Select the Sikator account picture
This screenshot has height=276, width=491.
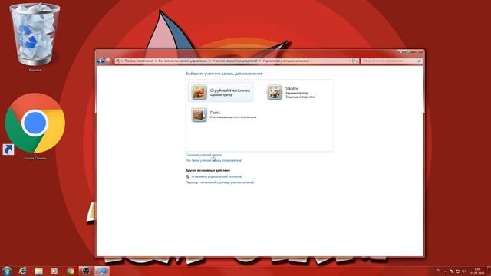(275, 92)
